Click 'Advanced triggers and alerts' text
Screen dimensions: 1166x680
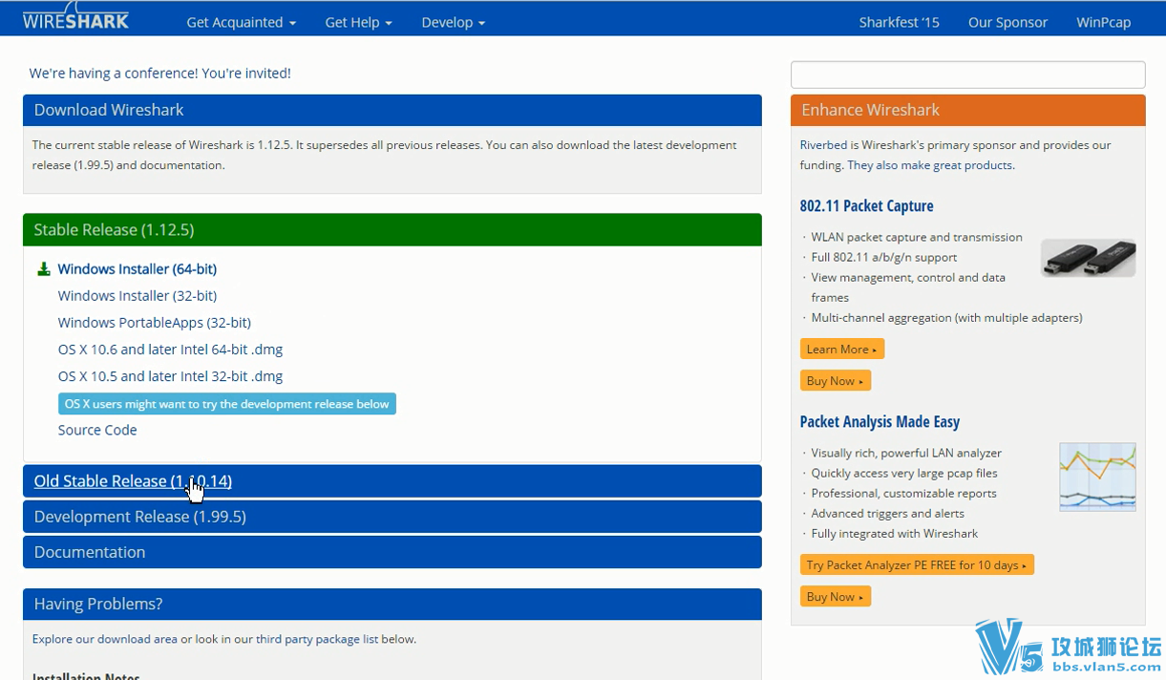(x=888, y=514)
